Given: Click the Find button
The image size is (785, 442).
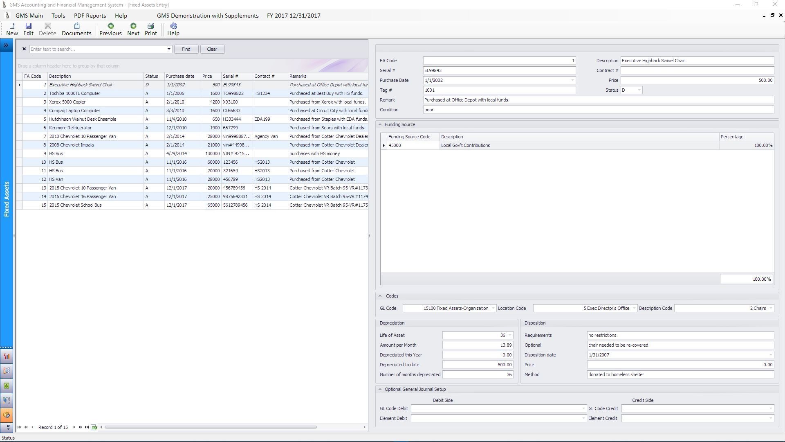Looking at the screenshot, I should point(186,49).
